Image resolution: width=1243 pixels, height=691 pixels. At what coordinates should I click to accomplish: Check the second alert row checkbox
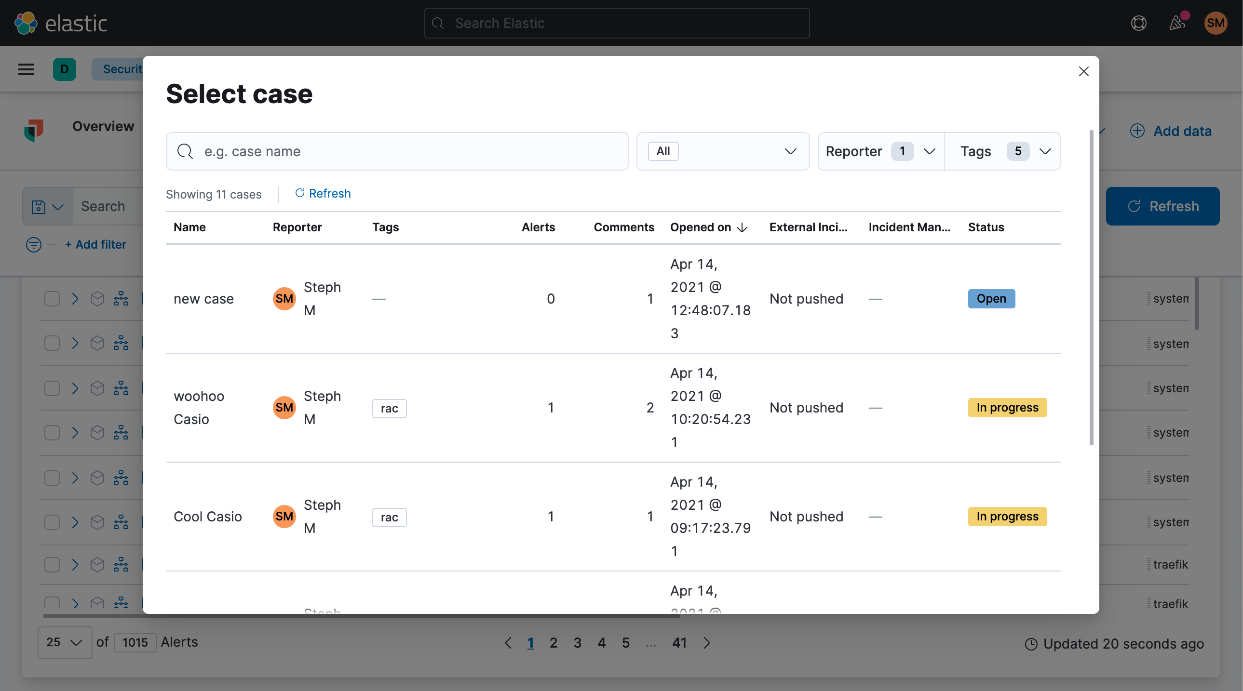click(x=52, y=343)
